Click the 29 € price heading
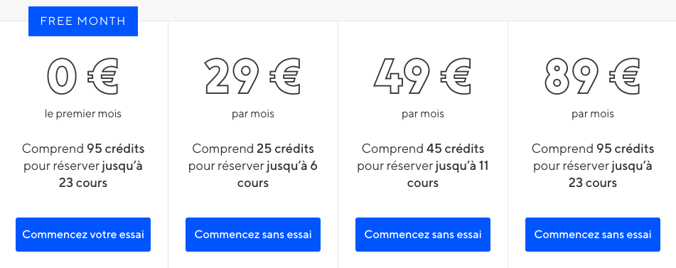This screenshot has height=268, width=676. pos(253,77)
